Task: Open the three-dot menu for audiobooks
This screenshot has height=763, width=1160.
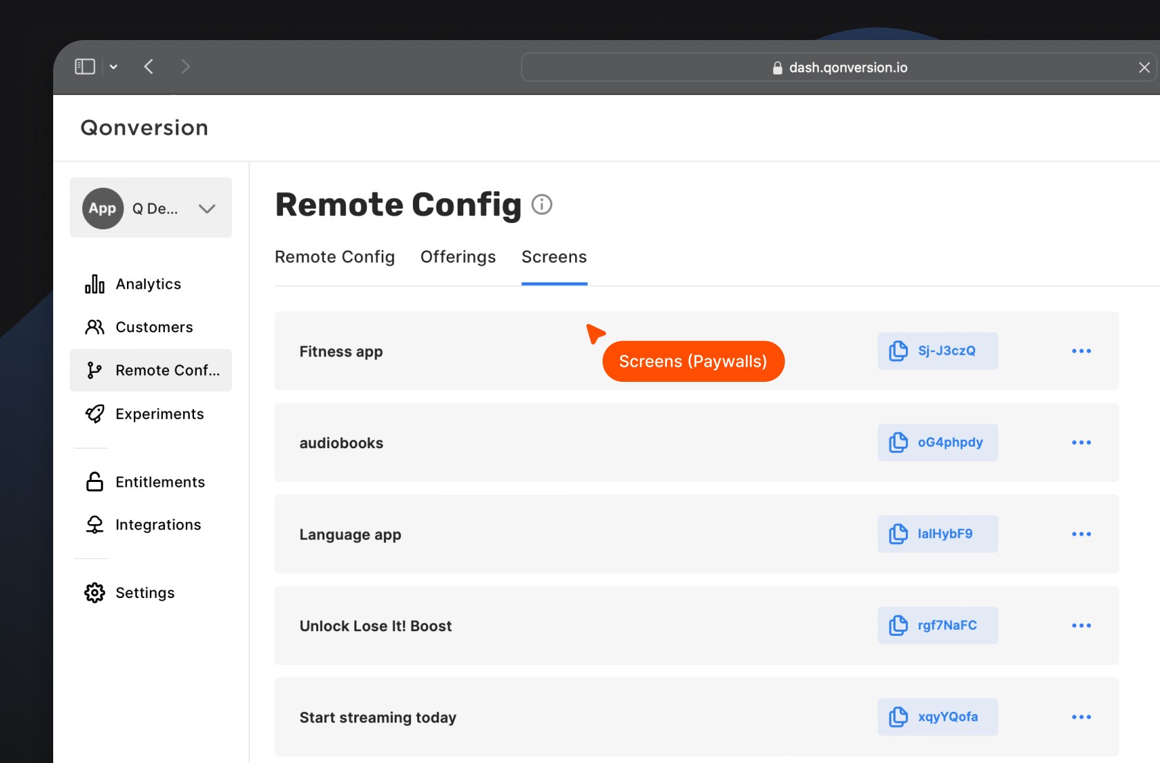Action: 1081,443
